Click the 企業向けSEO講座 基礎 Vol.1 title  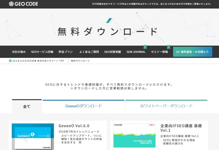(x=181, y=128)
